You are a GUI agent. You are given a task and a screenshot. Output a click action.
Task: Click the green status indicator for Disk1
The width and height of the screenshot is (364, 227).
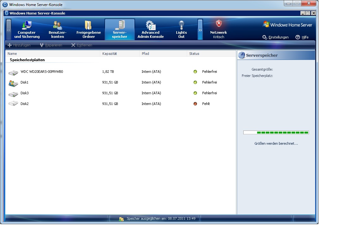(x=195, y=82)
